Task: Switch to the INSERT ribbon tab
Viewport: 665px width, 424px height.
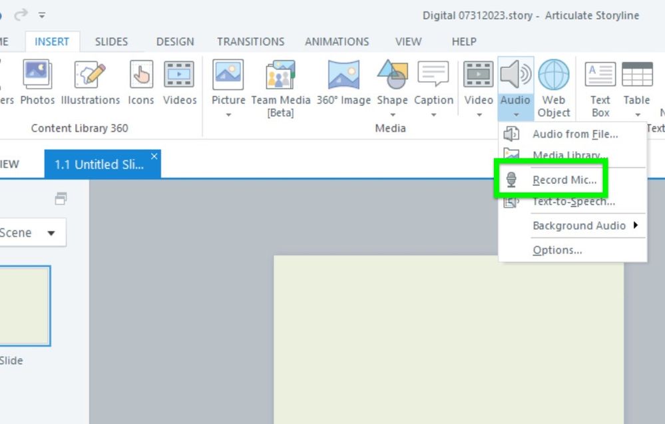Action: pyautogui.click(x=52, y=41)
